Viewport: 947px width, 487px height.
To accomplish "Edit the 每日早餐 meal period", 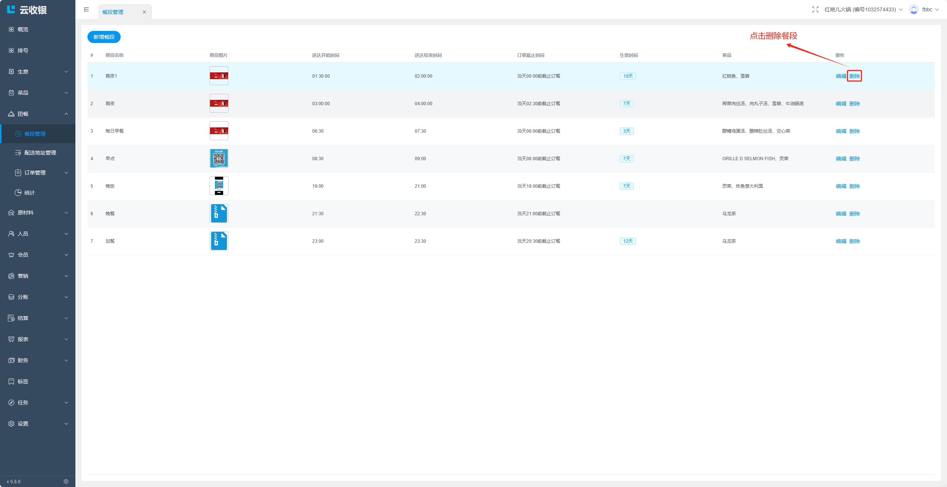I will click(x=841, y=131).
